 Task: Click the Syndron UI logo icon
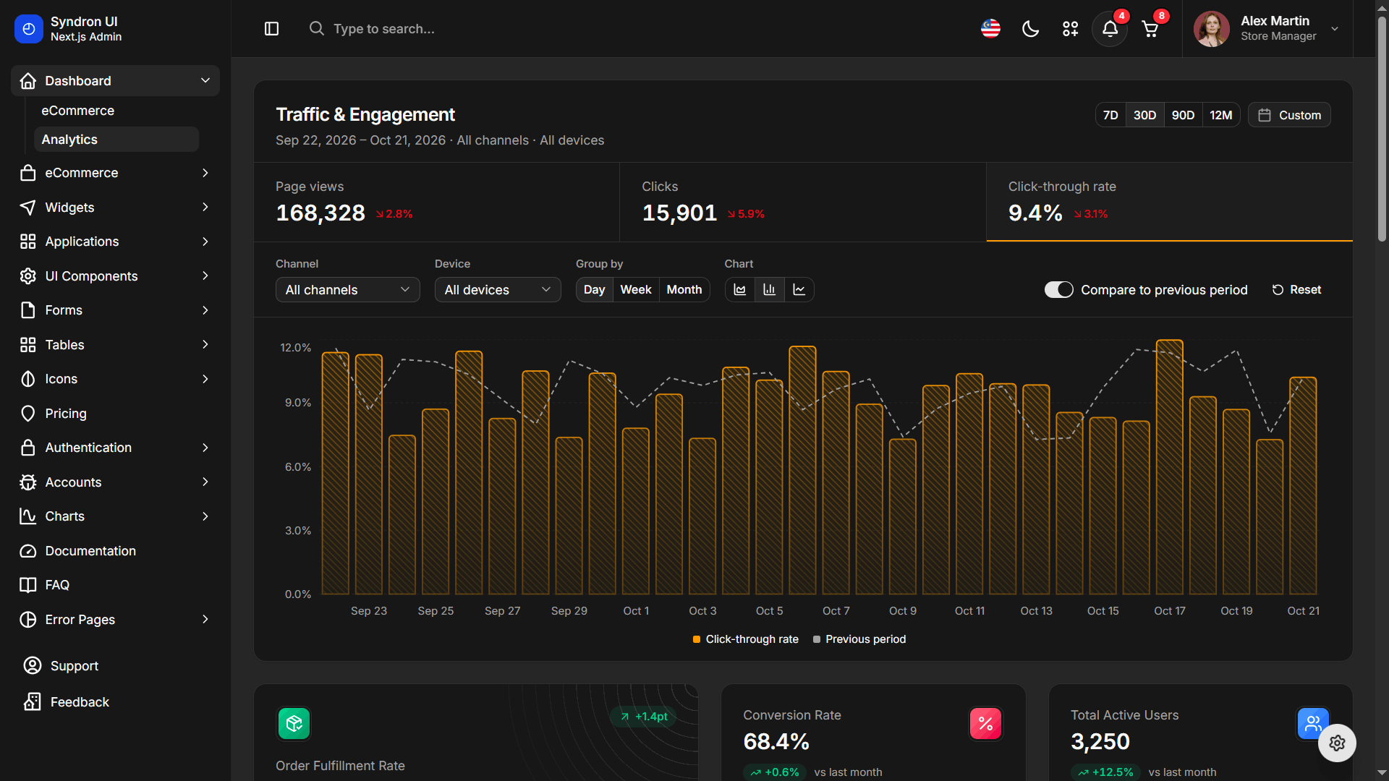click(29, 29)
